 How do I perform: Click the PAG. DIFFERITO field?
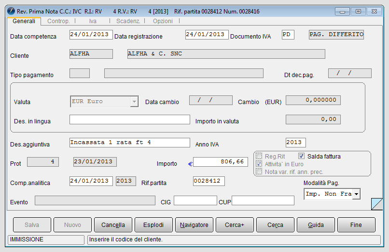[x=336, y=35]
